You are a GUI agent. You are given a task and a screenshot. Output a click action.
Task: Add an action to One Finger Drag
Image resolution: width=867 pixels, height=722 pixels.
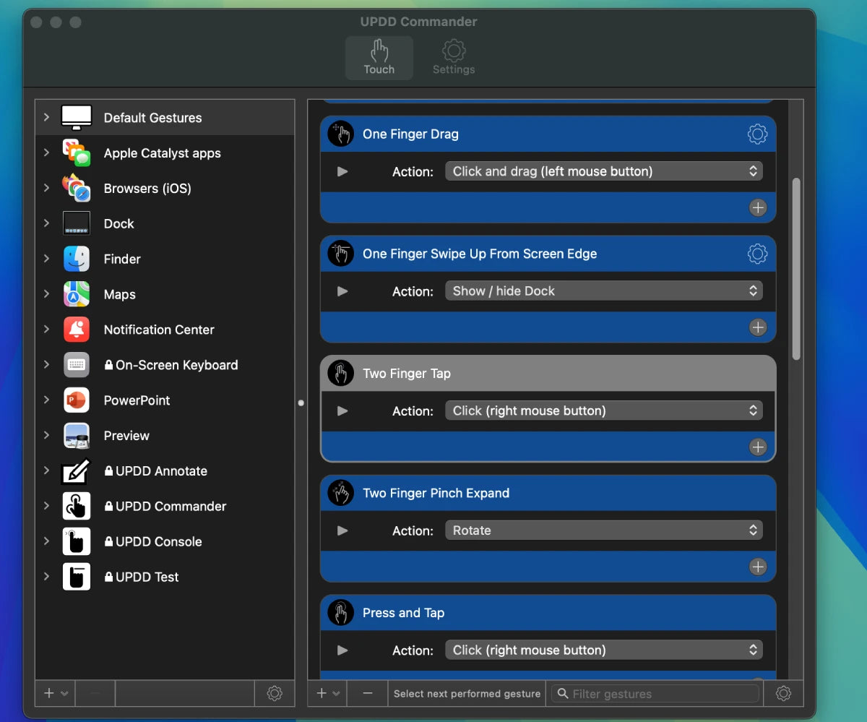757,208
